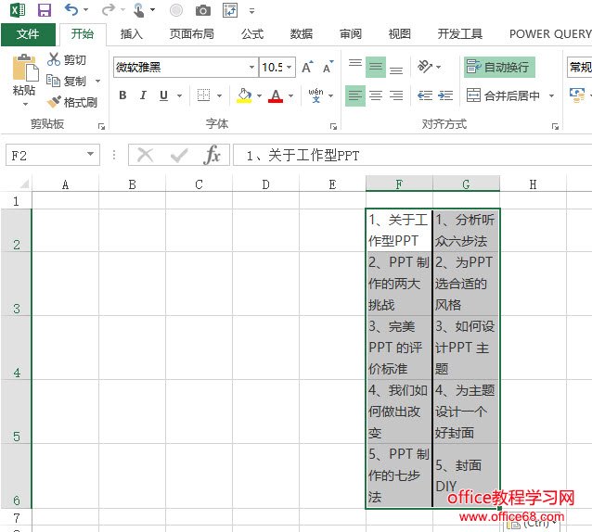This screenshot has width=592, height=532.
Task: Toggle italic formatting
Action: pos(143,95)
